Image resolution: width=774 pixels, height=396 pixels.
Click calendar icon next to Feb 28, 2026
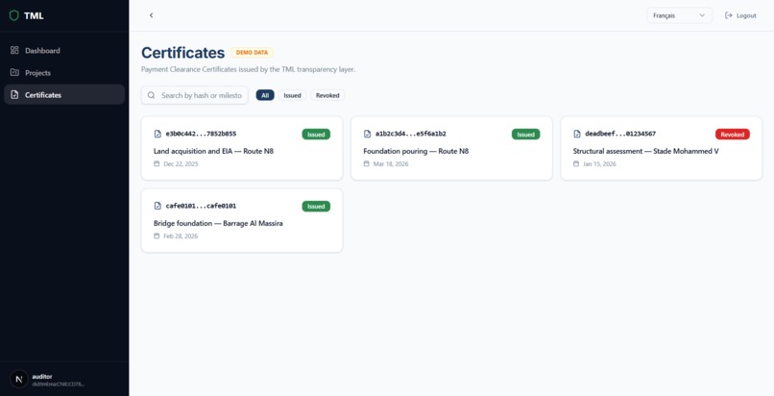157,236
